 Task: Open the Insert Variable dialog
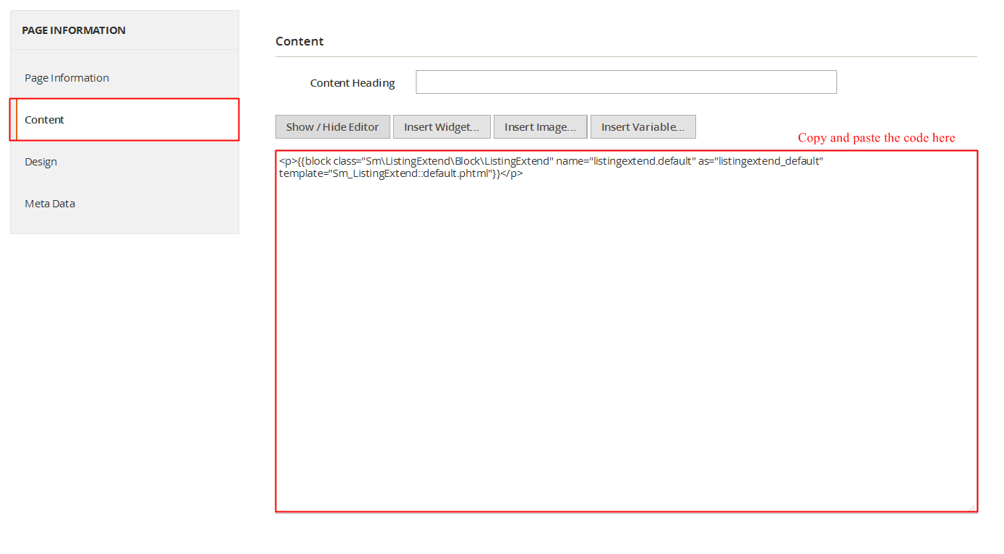coord(643,127)
